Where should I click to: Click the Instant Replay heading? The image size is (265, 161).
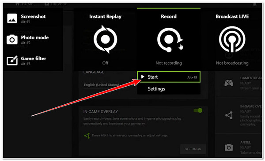tap(105, 17)
